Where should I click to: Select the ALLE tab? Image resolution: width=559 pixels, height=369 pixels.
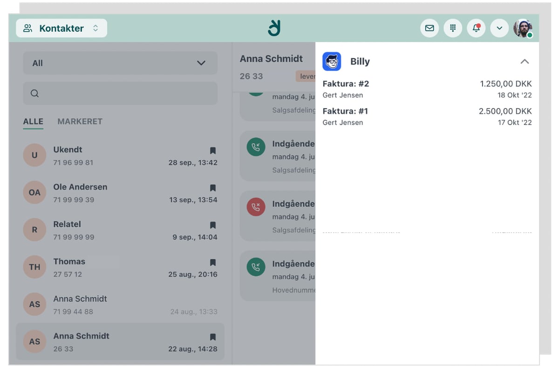pos(33,122)
